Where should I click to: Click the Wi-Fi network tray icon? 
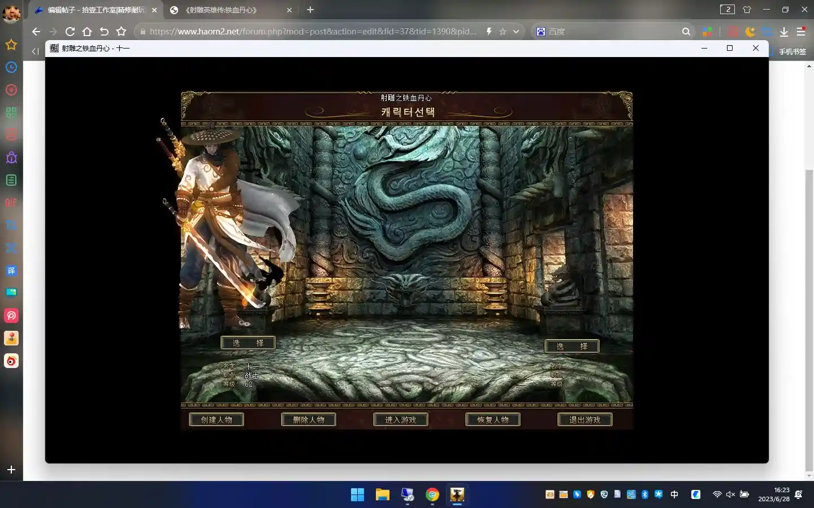pos(717,494)
